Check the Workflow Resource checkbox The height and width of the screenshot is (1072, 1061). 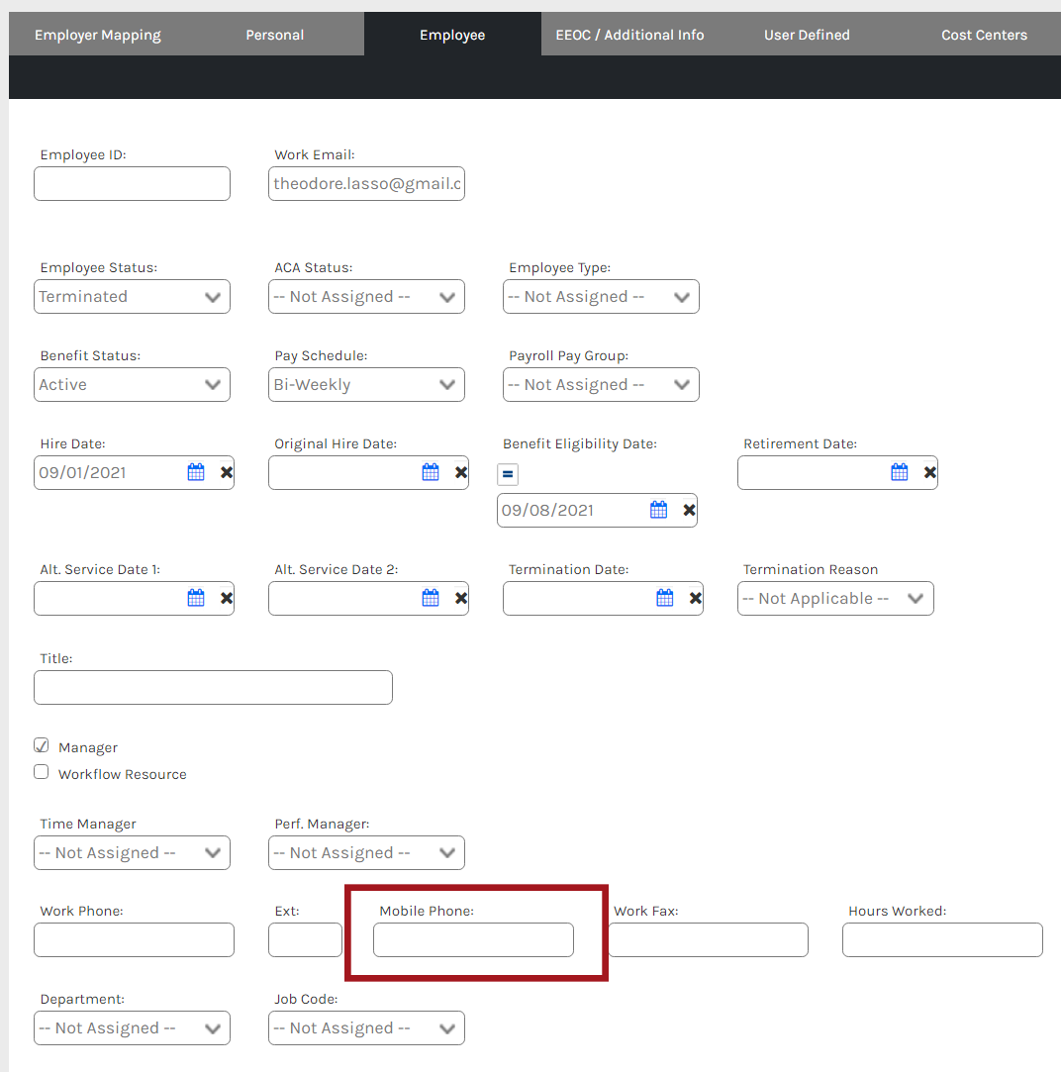(x=41, y=772)
